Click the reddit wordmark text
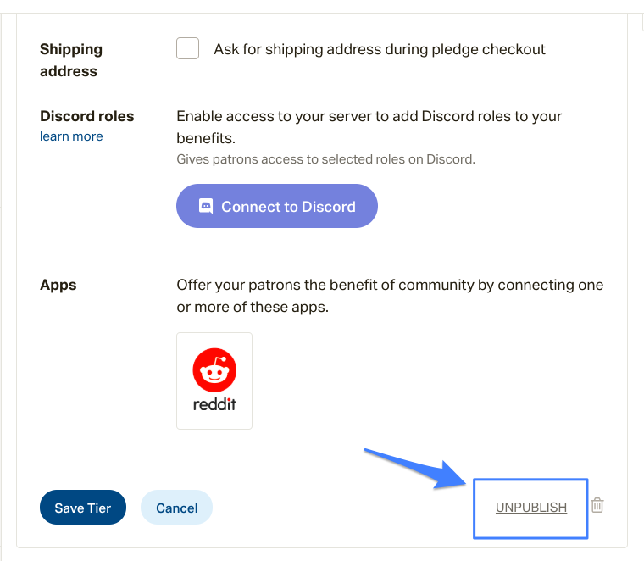This screenshot has width=644, height=561. click(214, 404)
